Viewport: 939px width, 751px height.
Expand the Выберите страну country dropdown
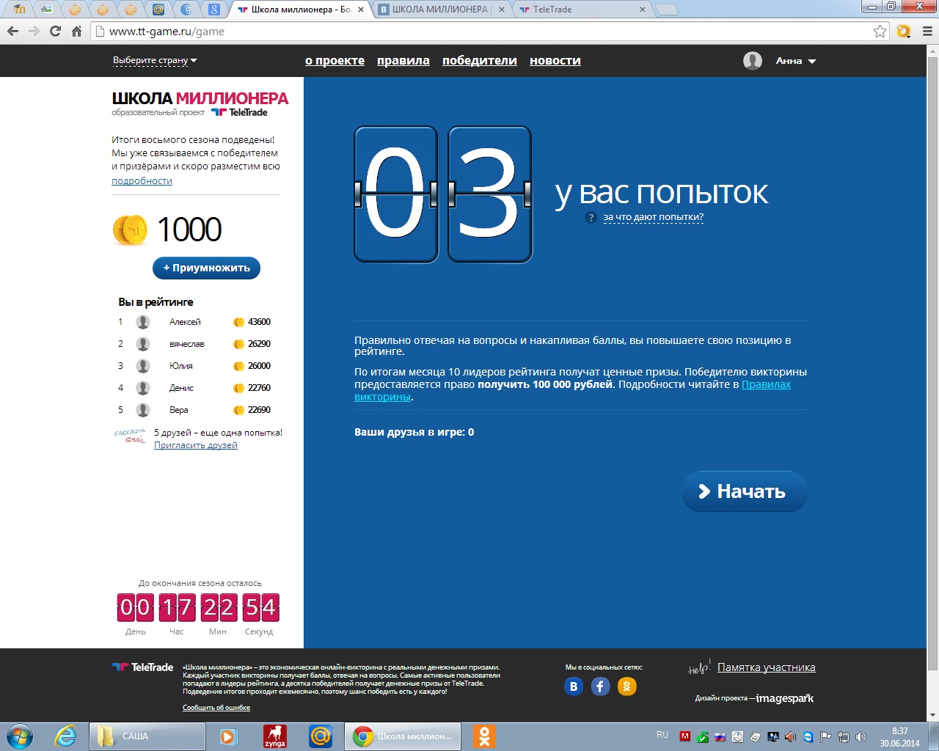[x=155, y=61]
